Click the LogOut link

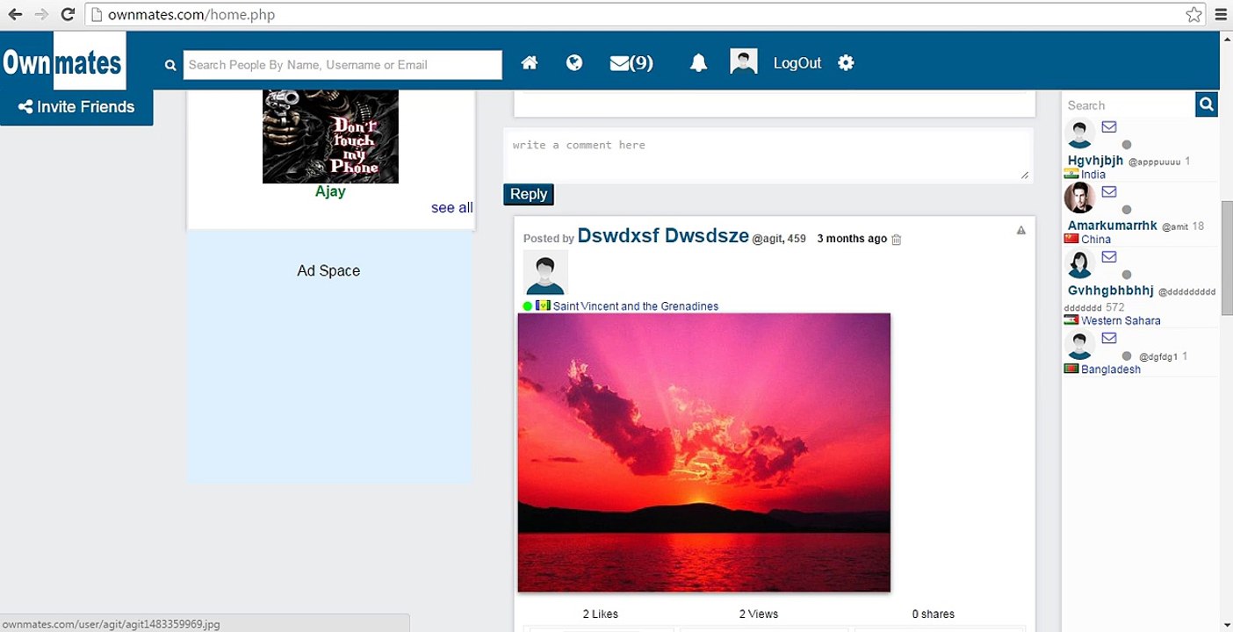click(797, 63)
